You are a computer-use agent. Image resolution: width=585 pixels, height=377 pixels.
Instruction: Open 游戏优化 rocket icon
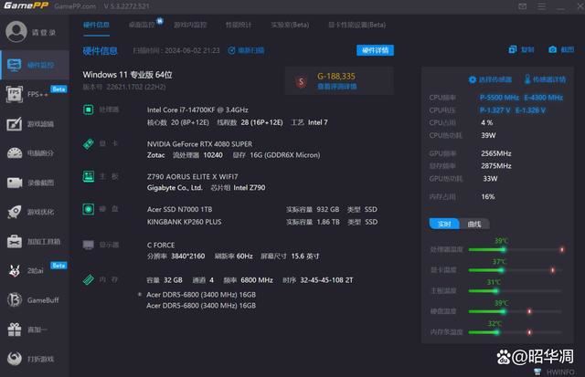coord(32,212)
